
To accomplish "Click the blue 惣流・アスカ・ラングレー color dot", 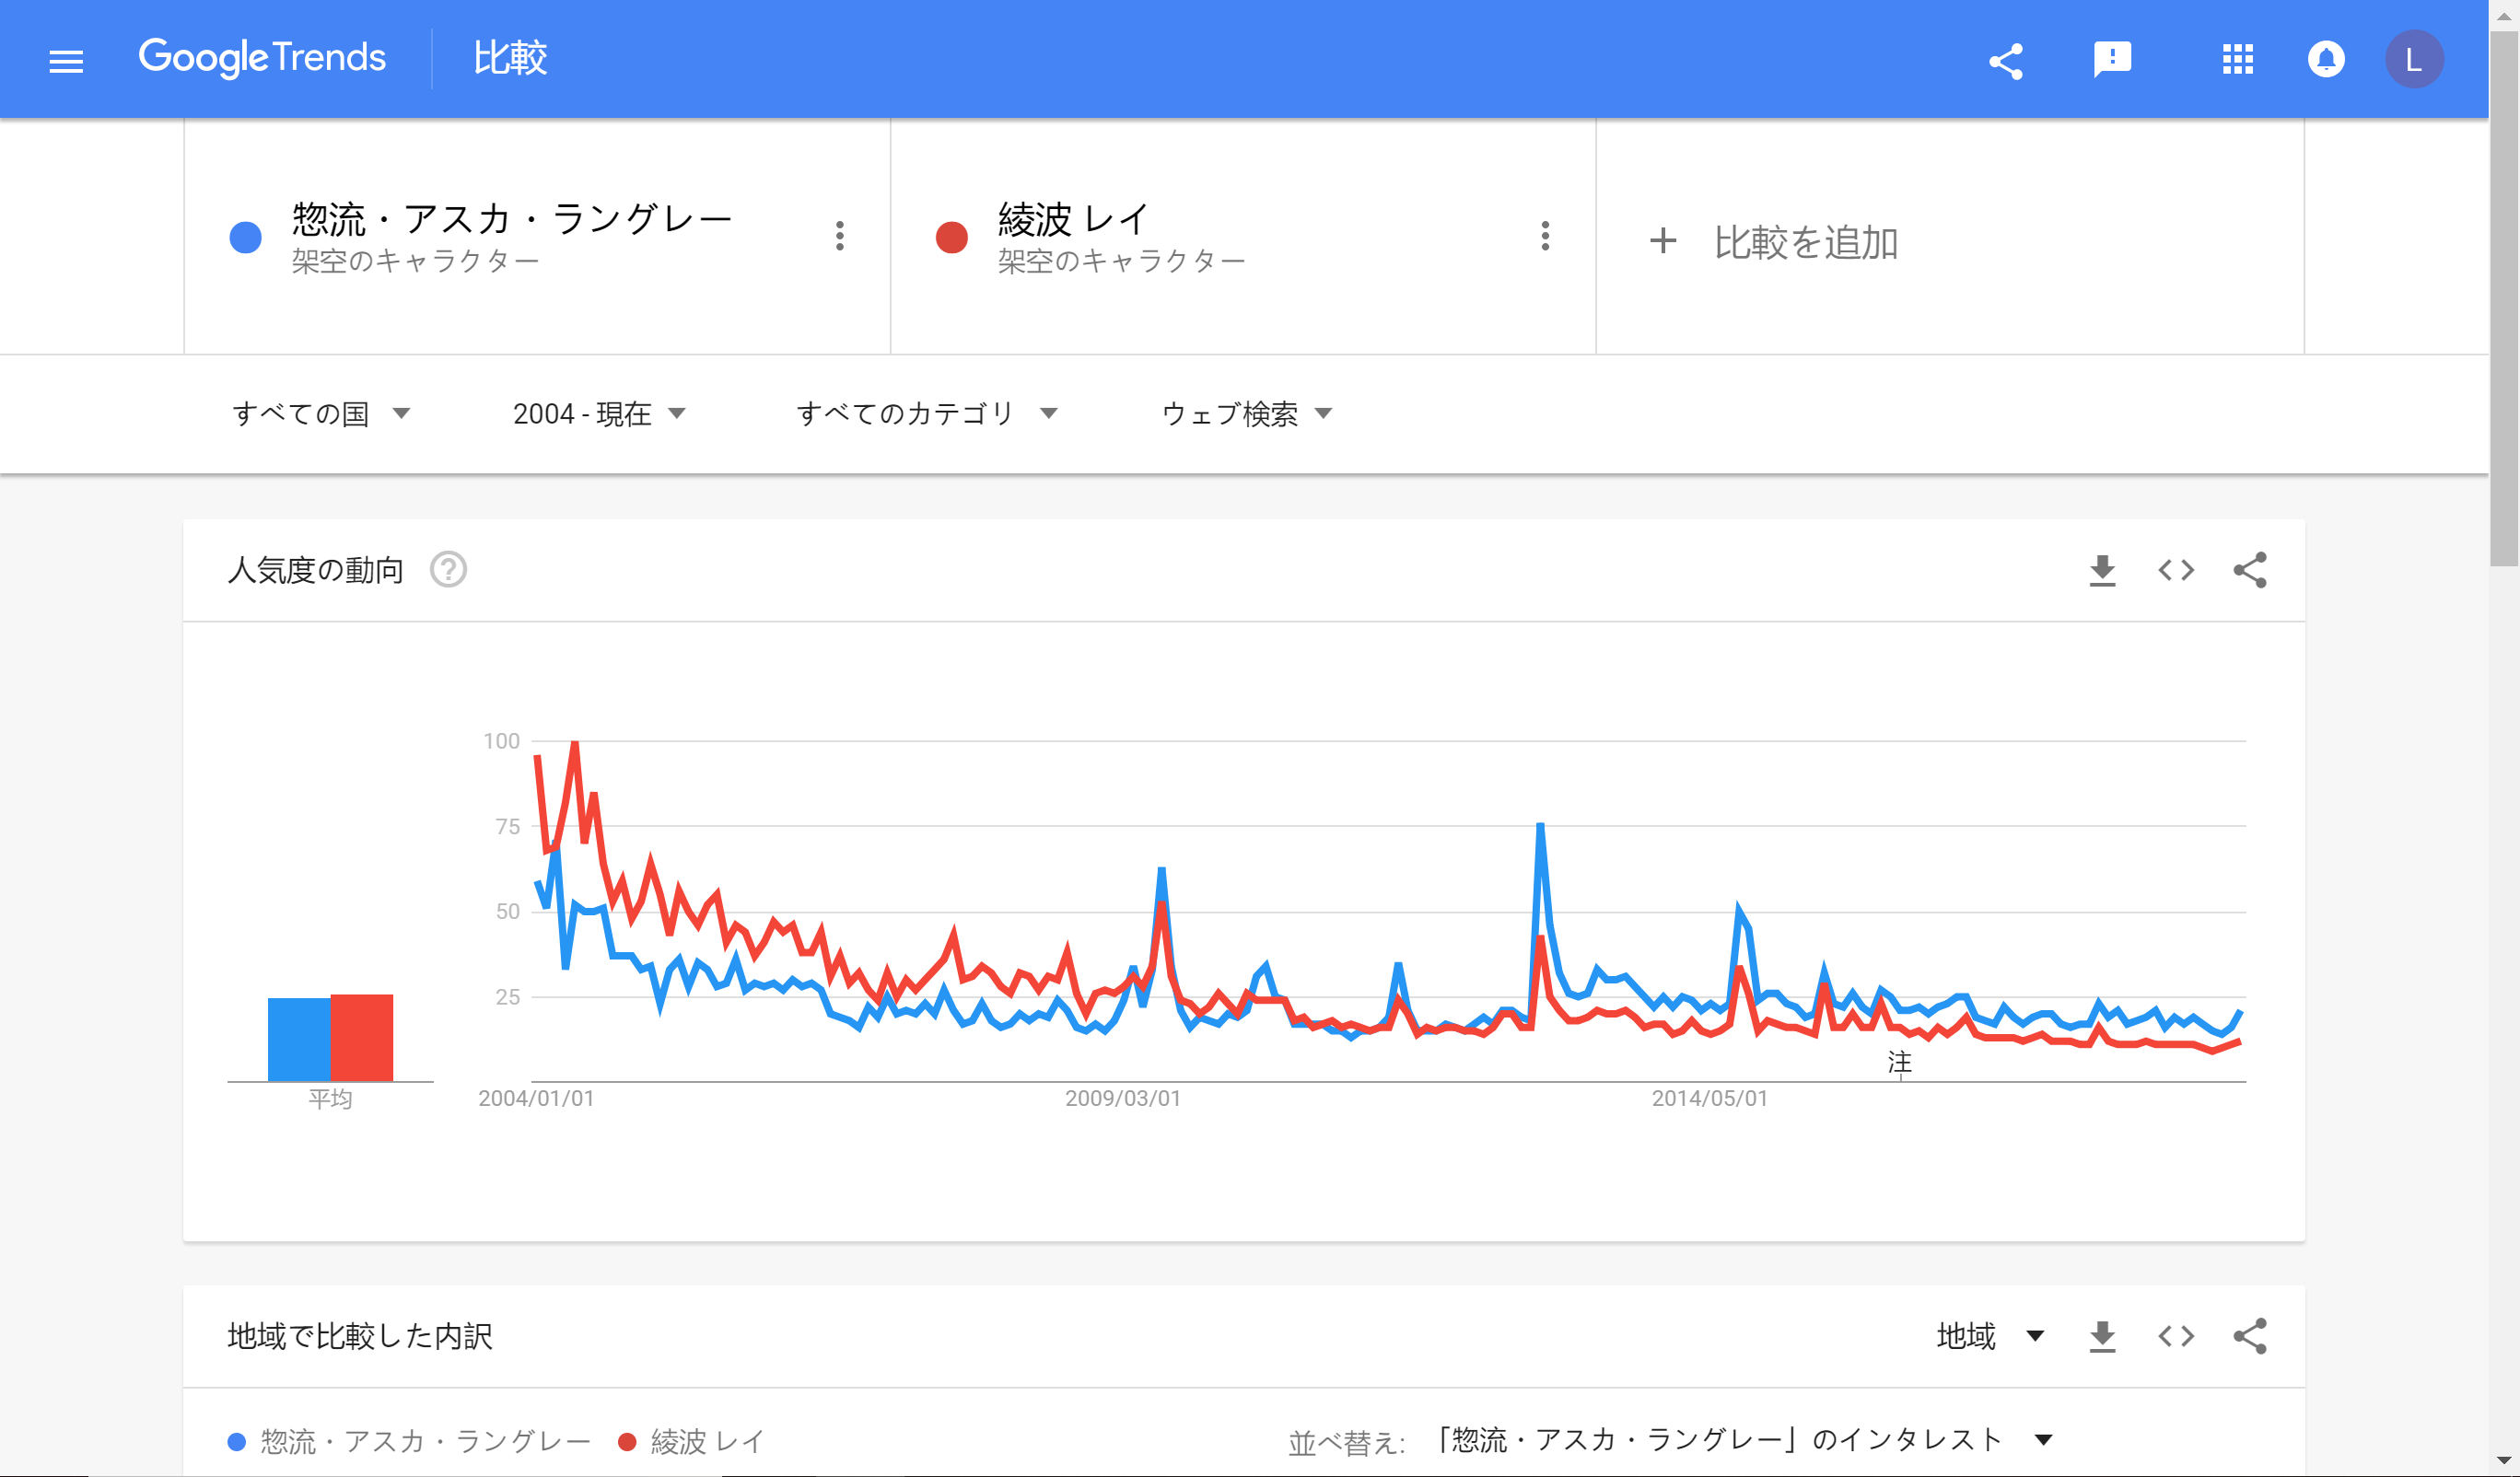I will click(x=245, y=238).
